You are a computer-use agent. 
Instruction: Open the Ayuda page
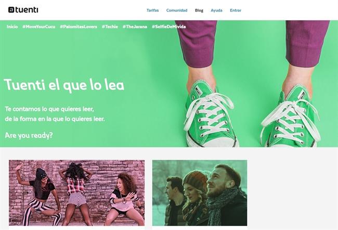tap(216, 10)
